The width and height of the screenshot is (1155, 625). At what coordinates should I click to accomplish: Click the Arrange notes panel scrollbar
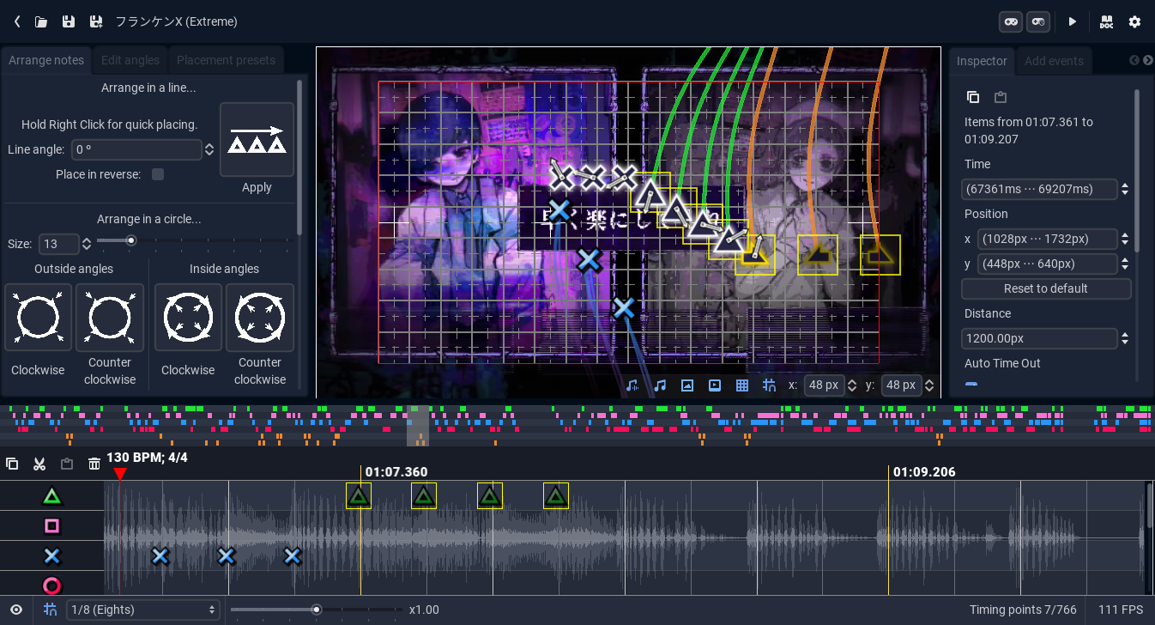click(299, 157)
